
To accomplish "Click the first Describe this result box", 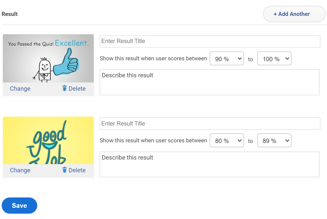I will pos(209,82).
